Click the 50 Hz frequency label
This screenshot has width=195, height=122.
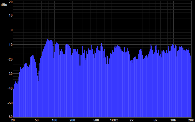click(x=37, y=120)
